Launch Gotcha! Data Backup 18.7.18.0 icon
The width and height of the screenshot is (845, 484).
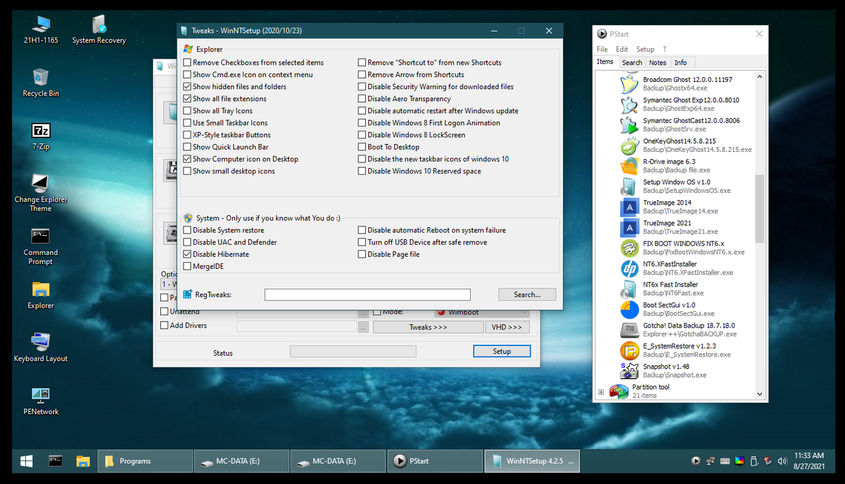pyautogui.click(x=630, y=329)
